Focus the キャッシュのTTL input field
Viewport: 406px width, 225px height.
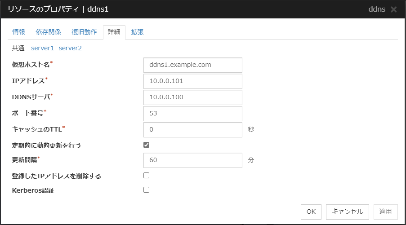point(192,130)
